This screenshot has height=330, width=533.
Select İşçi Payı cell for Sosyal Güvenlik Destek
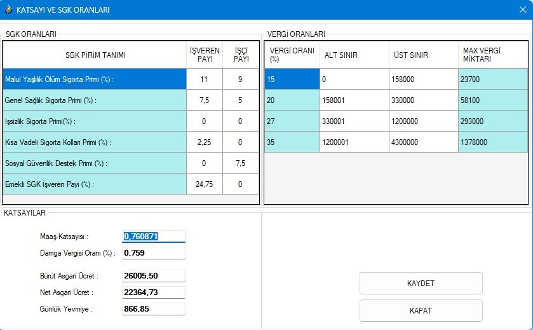(x=241, y=163)
